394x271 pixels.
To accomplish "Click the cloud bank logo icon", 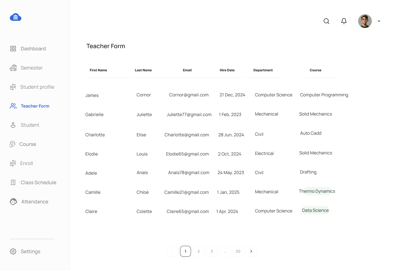I will [16, 17].
